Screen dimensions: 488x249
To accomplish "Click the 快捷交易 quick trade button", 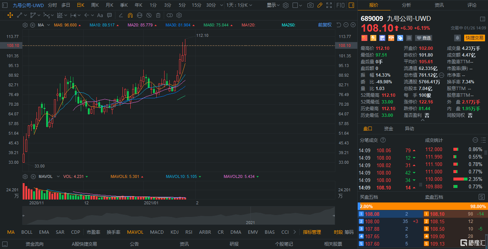I will (x=475, y=38).
